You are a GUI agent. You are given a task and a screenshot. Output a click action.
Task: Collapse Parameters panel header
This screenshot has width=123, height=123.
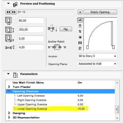8,74
